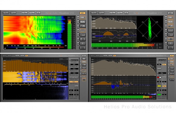Click Reset counter button in bottom-left settings

[x=76, y=86]
